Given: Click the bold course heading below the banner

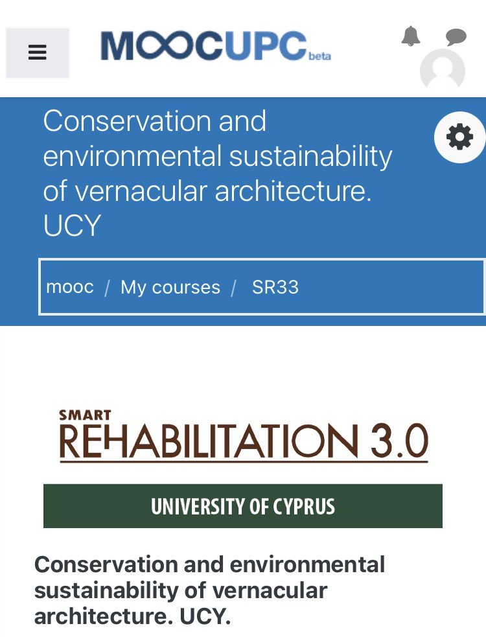Looking at the screenshot, I should (x=209, y=590).
